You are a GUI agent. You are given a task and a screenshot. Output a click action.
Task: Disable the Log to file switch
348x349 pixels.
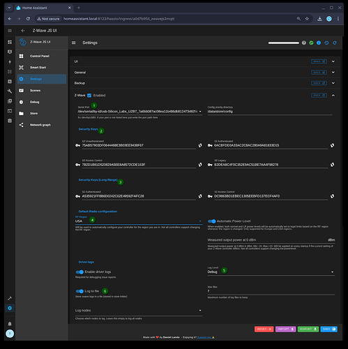click(x=80, y=291)
